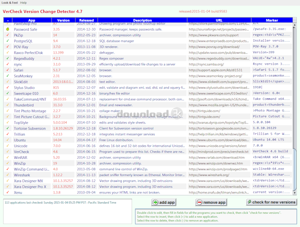The image size is (300, 227).
Task: Click the orange check icon for Wireshark
Action: click(8, 175)
